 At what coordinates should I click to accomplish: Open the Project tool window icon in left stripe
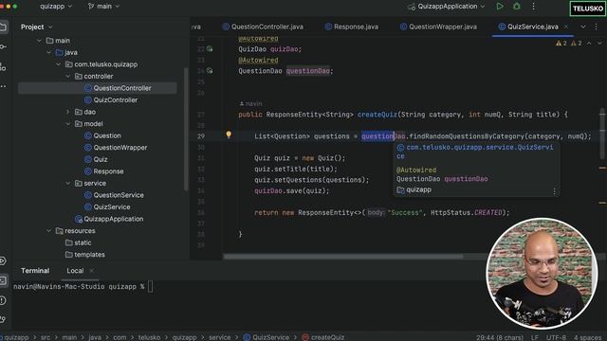(3, 27)
